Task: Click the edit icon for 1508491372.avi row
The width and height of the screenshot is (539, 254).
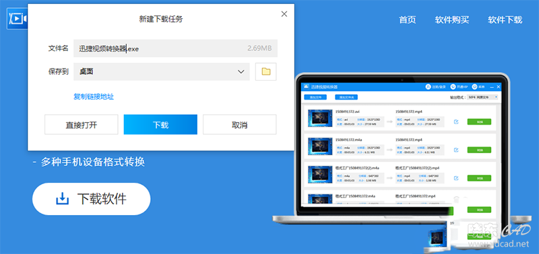Action: pyautogui.click(x=456, y=122)
